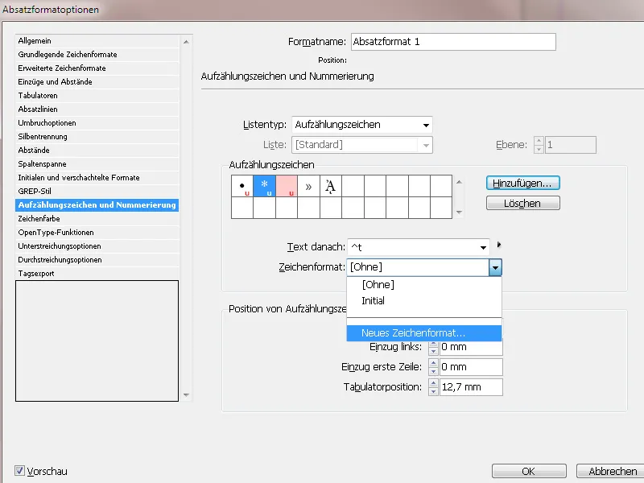Click the Ebene stepper up arrow
This screenshot has width=644, height=483.
pos(539,141)
